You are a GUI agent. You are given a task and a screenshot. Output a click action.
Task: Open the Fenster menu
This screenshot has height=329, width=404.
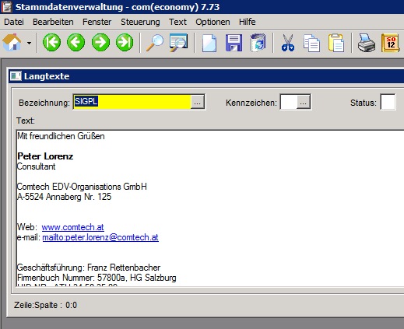[97, 22]
